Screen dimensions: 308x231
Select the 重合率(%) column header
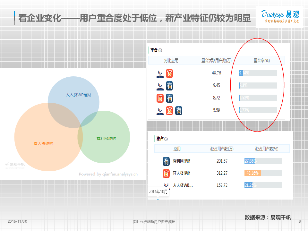coord(261,60)
